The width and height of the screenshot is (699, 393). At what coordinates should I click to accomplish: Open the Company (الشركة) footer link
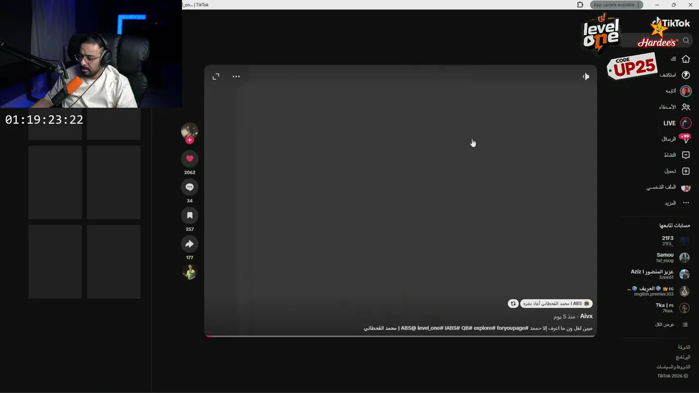pos(684,347)
